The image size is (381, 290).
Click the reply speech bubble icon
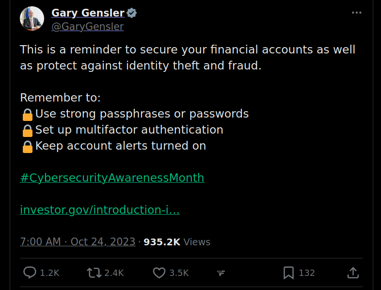click(30, 273)
